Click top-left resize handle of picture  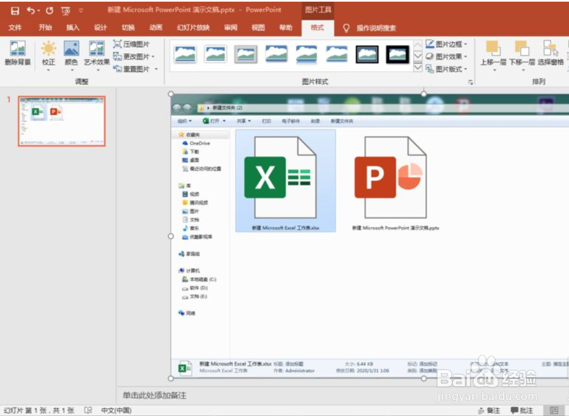click(171, 94)
